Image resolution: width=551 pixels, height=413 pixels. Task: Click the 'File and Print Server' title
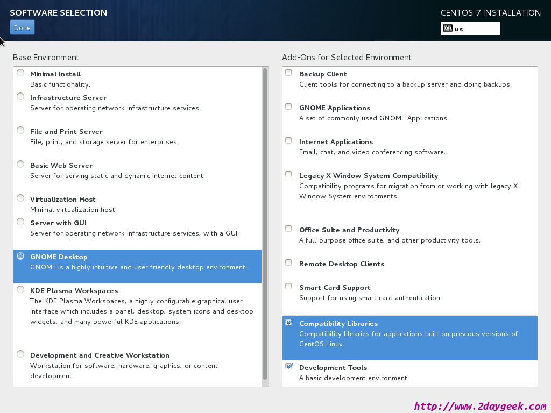pos(66,132)
